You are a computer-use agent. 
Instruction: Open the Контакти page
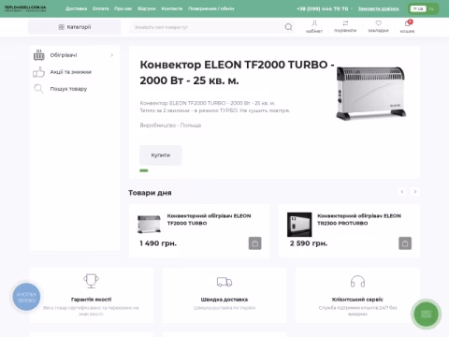point(172,8)
